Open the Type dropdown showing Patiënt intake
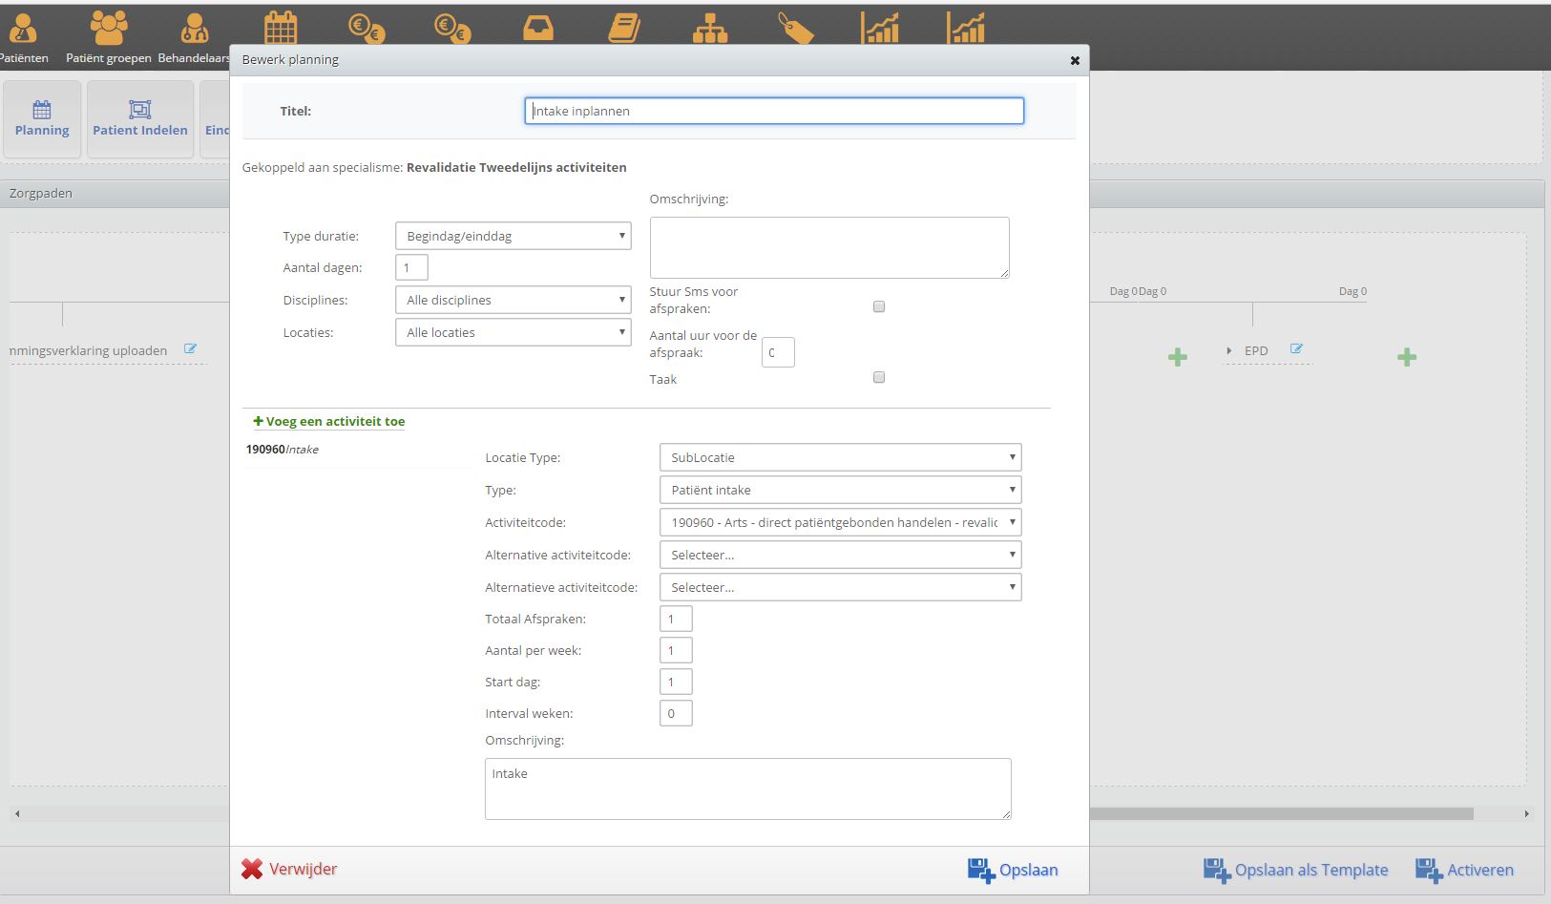Viewport: 1551px width, 904px height. coord(840,490)
